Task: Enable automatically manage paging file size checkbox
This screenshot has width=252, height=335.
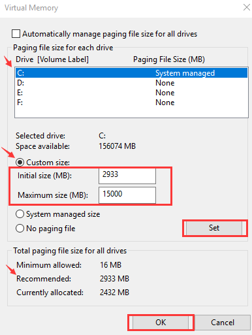Action: pyautogui.click(x=16, y=34)
